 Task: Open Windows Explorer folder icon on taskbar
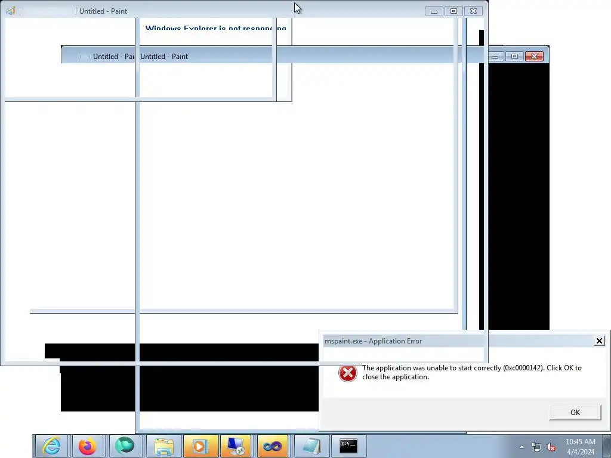pyautogui.click(x=163, y=446)
